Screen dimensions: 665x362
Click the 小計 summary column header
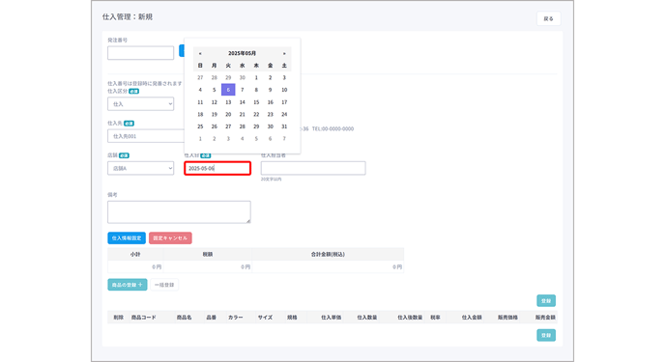point(135,255)
